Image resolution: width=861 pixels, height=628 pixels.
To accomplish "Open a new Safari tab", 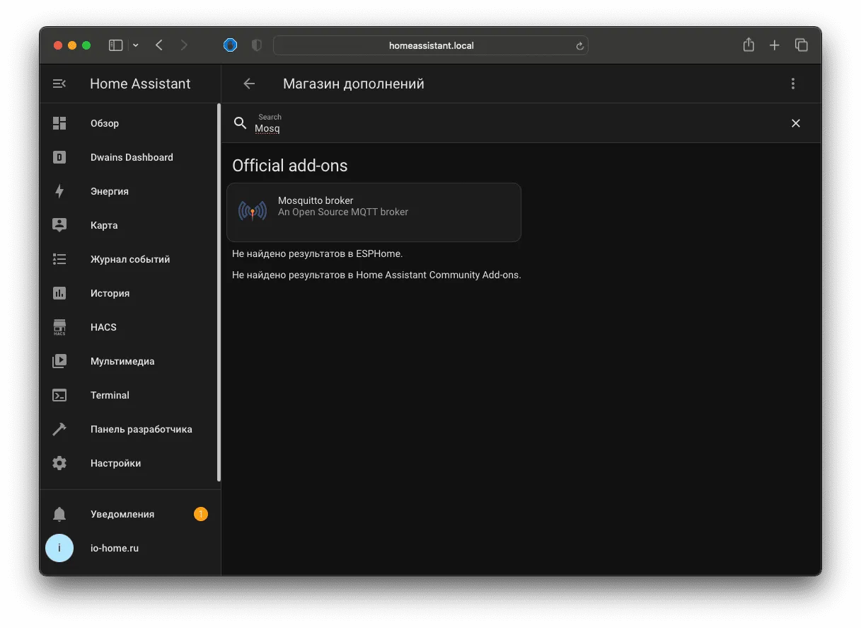I will (775, 45).
